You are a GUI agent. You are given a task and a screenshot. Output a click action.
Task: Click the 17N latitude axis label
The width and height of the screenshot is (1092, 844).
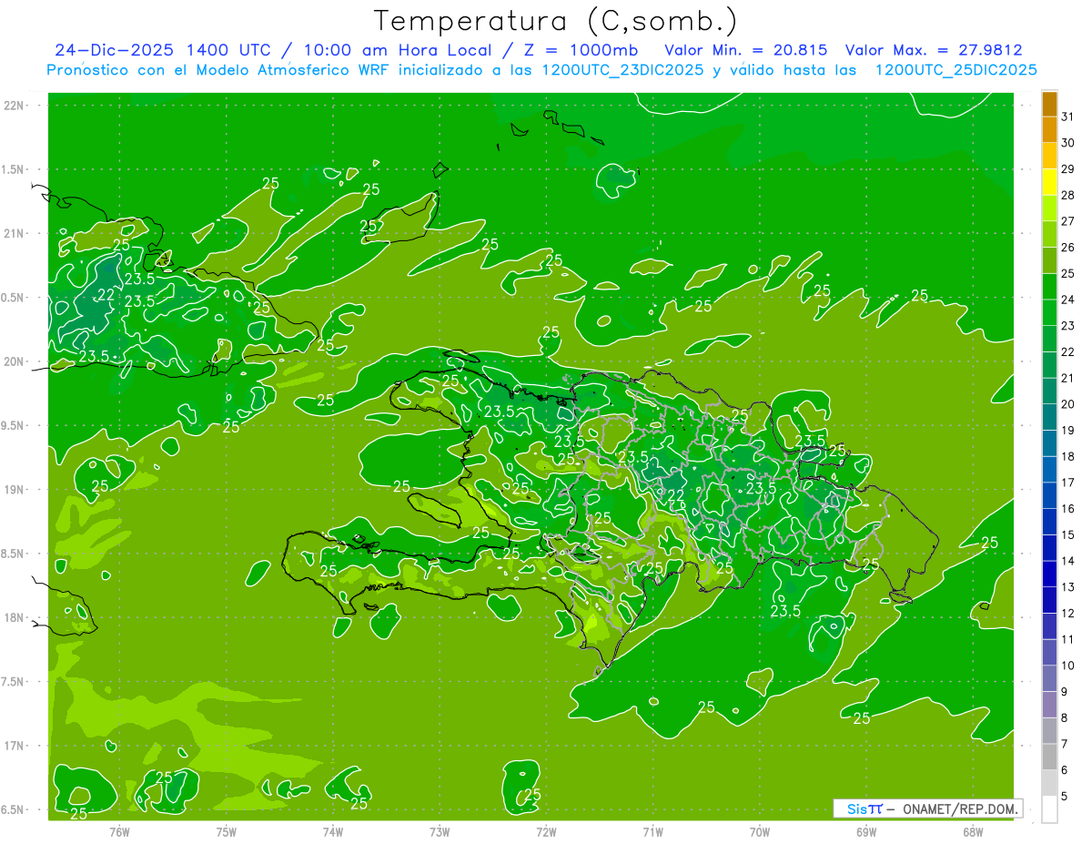pos(15,746)
